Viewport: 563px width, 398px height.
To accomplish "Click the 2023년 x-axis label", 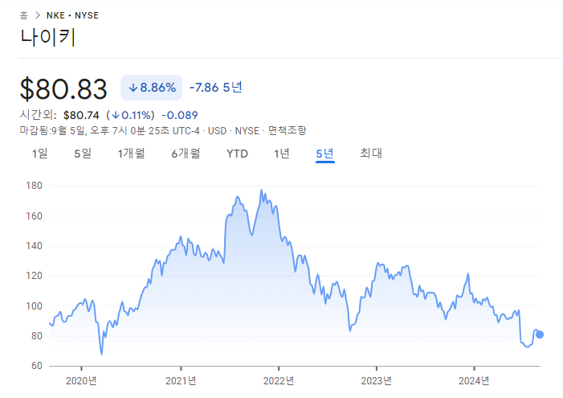I will pyautogui.click(x=377, y=381).
